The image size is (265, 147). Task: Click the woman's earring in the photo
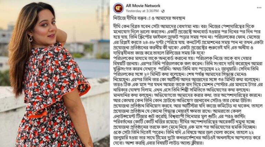[31, 39]
